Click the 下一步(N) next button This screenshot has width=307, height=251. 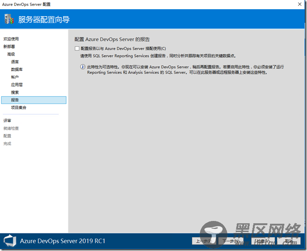(231, 241)
